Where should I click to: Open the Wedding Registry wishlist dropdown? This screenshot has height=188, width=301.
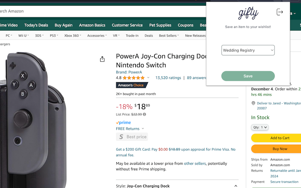click(248, 50)
